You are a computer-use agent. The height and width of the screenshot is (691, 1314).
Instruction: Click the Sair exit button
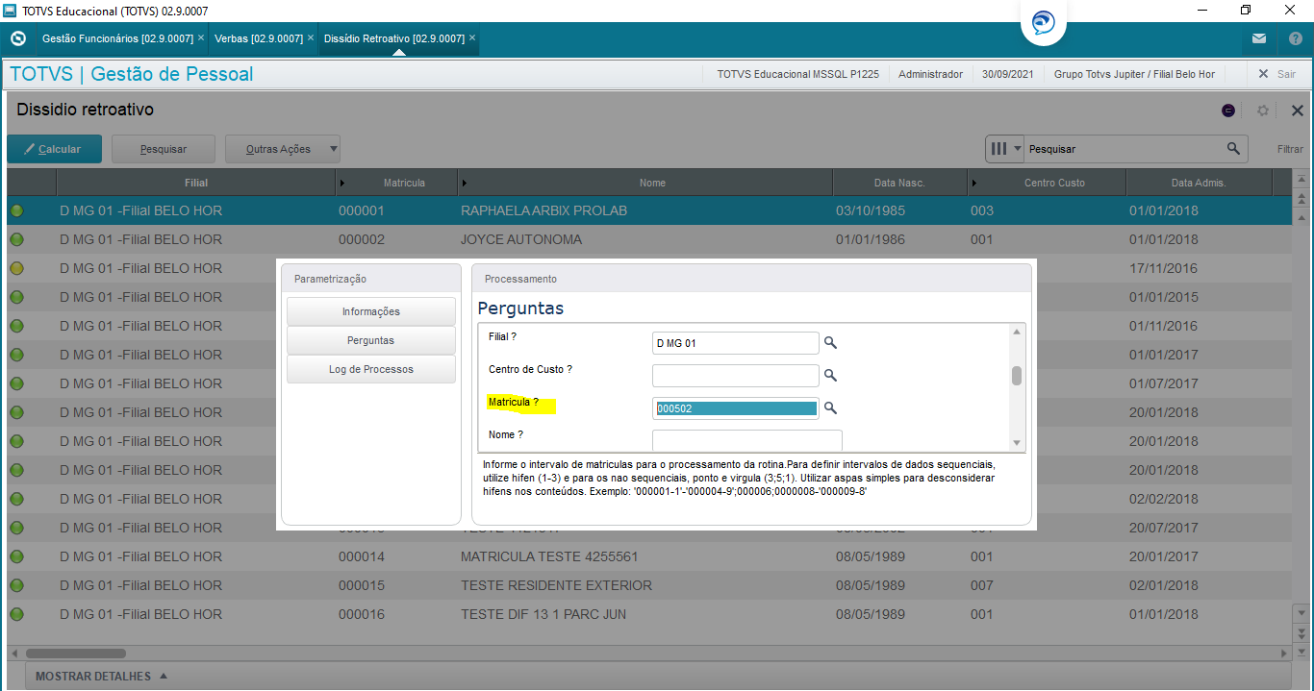point(1277,74)
